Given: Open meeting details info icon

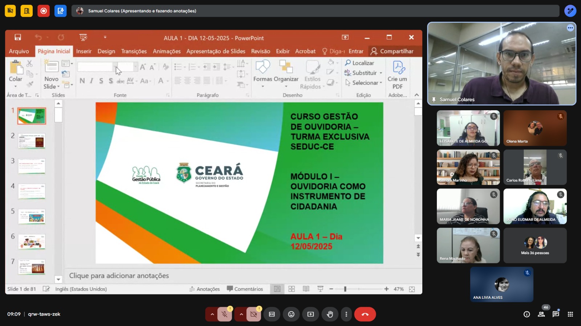Looking at the screenshot, I should click(527, 314).
